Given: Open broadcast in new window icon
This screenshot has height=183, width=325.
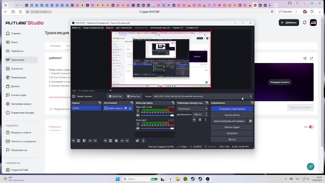Looking at the screenshot, I should pos(312,58).
